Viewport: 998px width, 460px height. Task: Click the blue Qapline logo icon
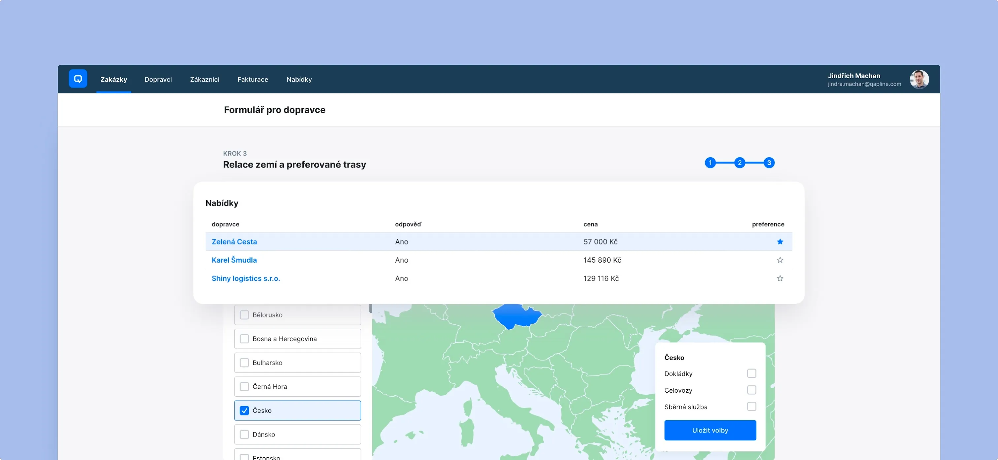78,79
